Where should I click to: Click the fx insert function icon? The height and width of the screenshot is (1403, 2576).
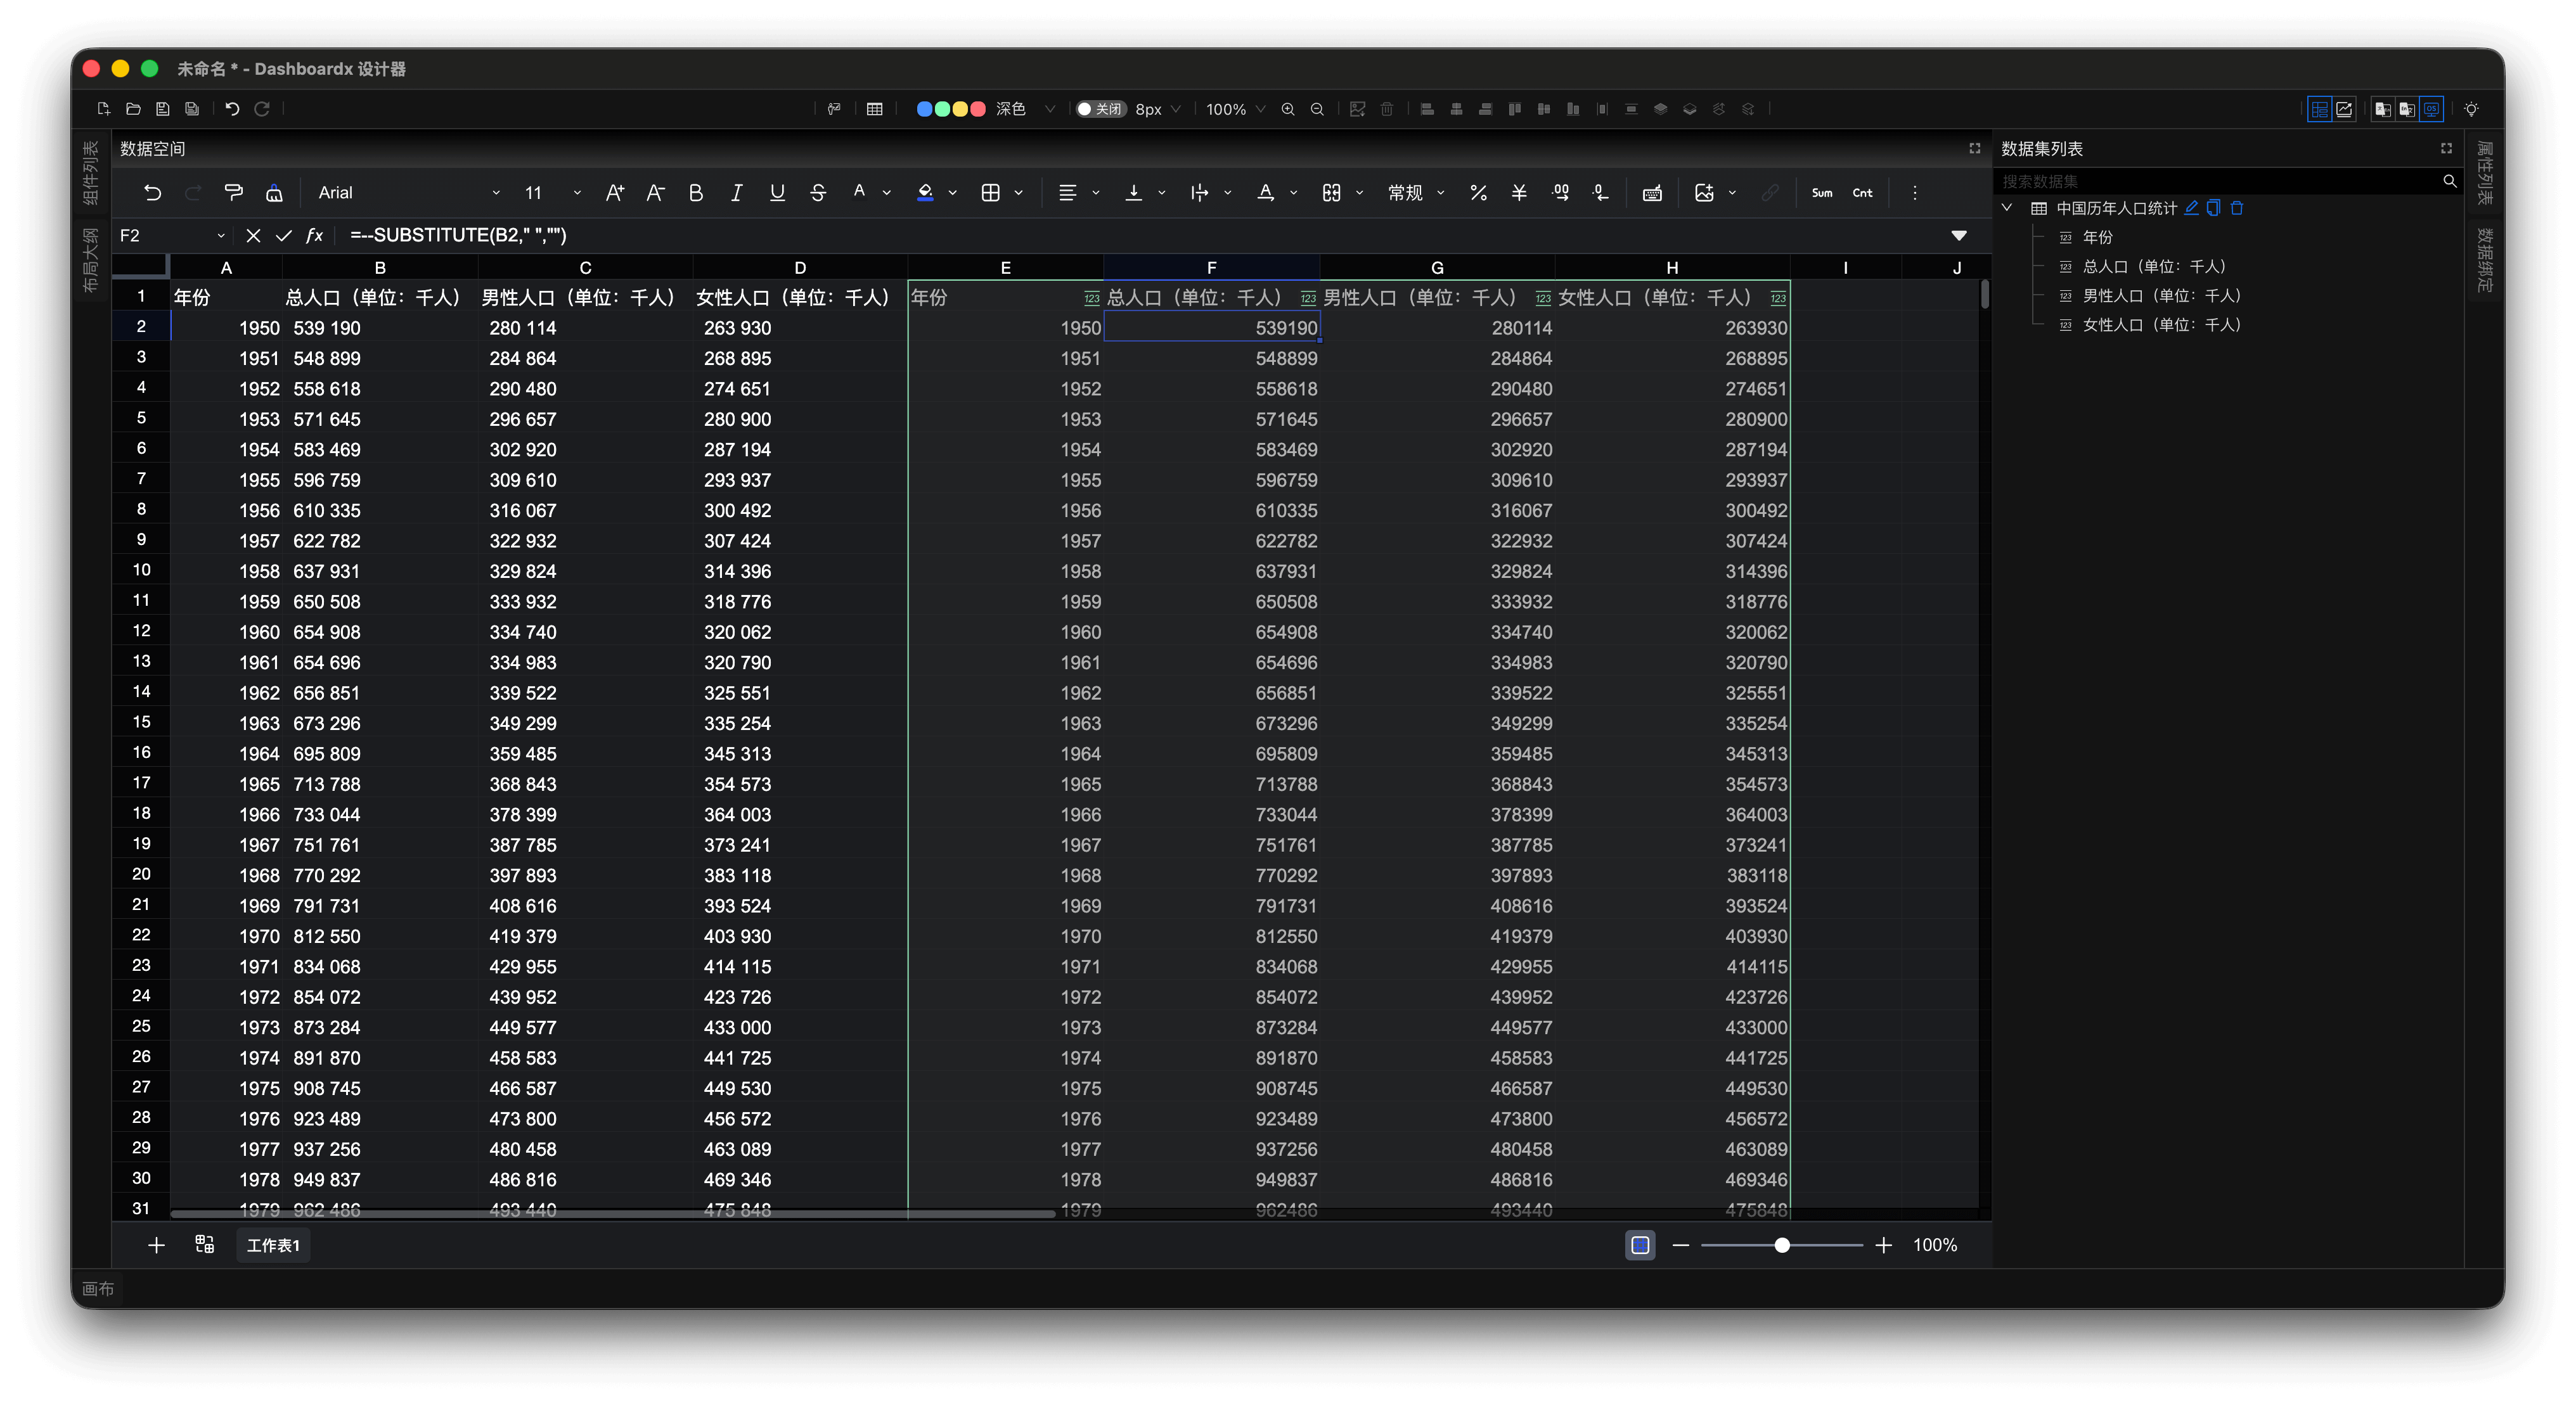pos(314,235)
